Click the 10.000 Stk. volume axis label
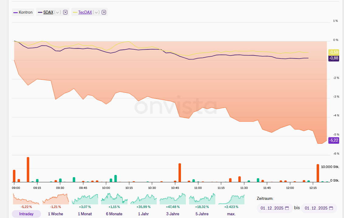 click(330, 167)
